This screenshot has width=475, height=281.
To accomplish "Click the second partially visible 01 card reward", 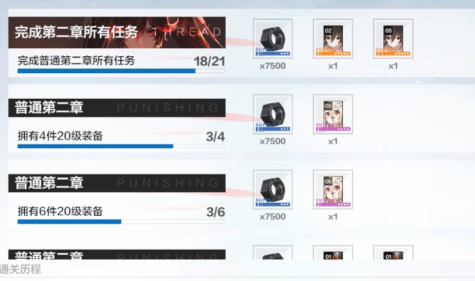I will pyautogui.click(x=393, y=252).
